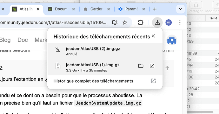This screenshot has height=114, width=219.
Task: Close the 'Paramè' tab
Action: [143, 9]
